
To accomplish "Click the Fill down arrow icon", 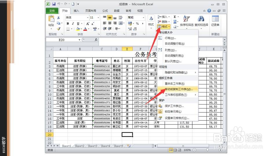I will click(x=175, y=22).
